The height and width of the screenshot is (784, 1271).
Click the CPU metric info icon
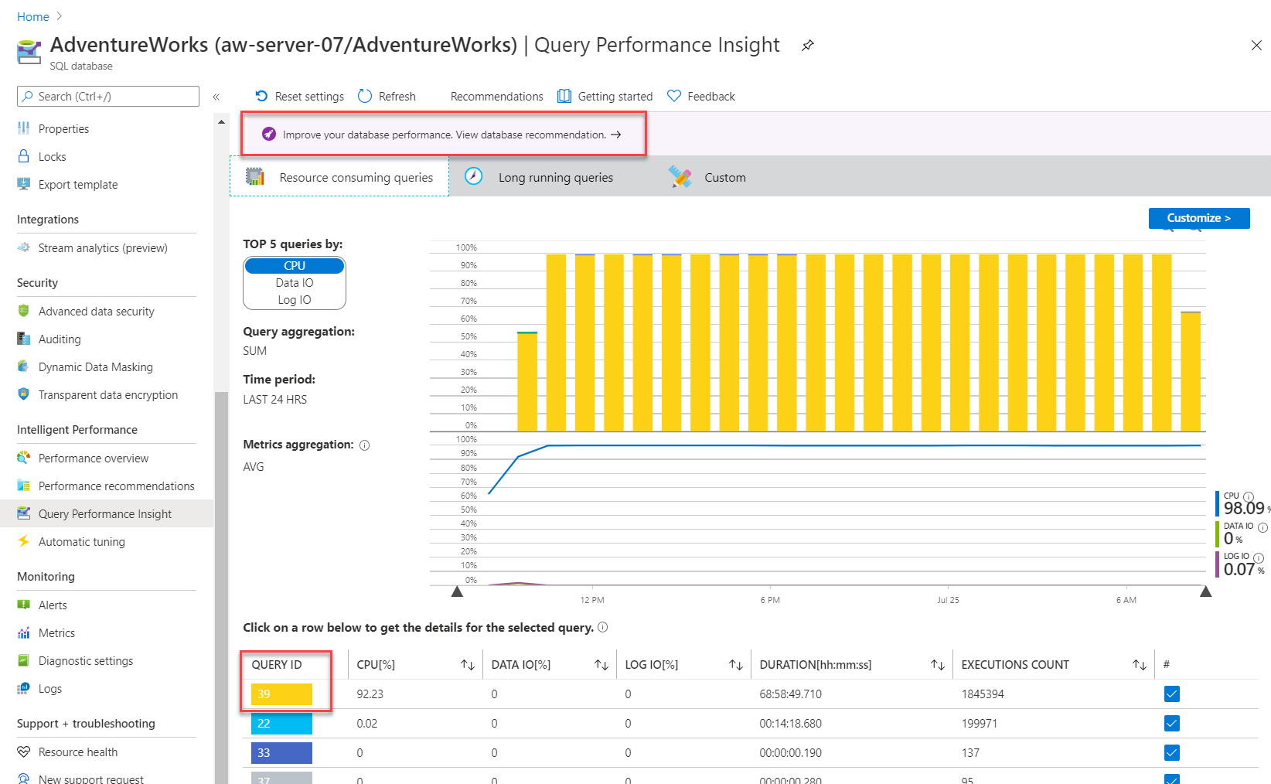tap(1249, 497)
